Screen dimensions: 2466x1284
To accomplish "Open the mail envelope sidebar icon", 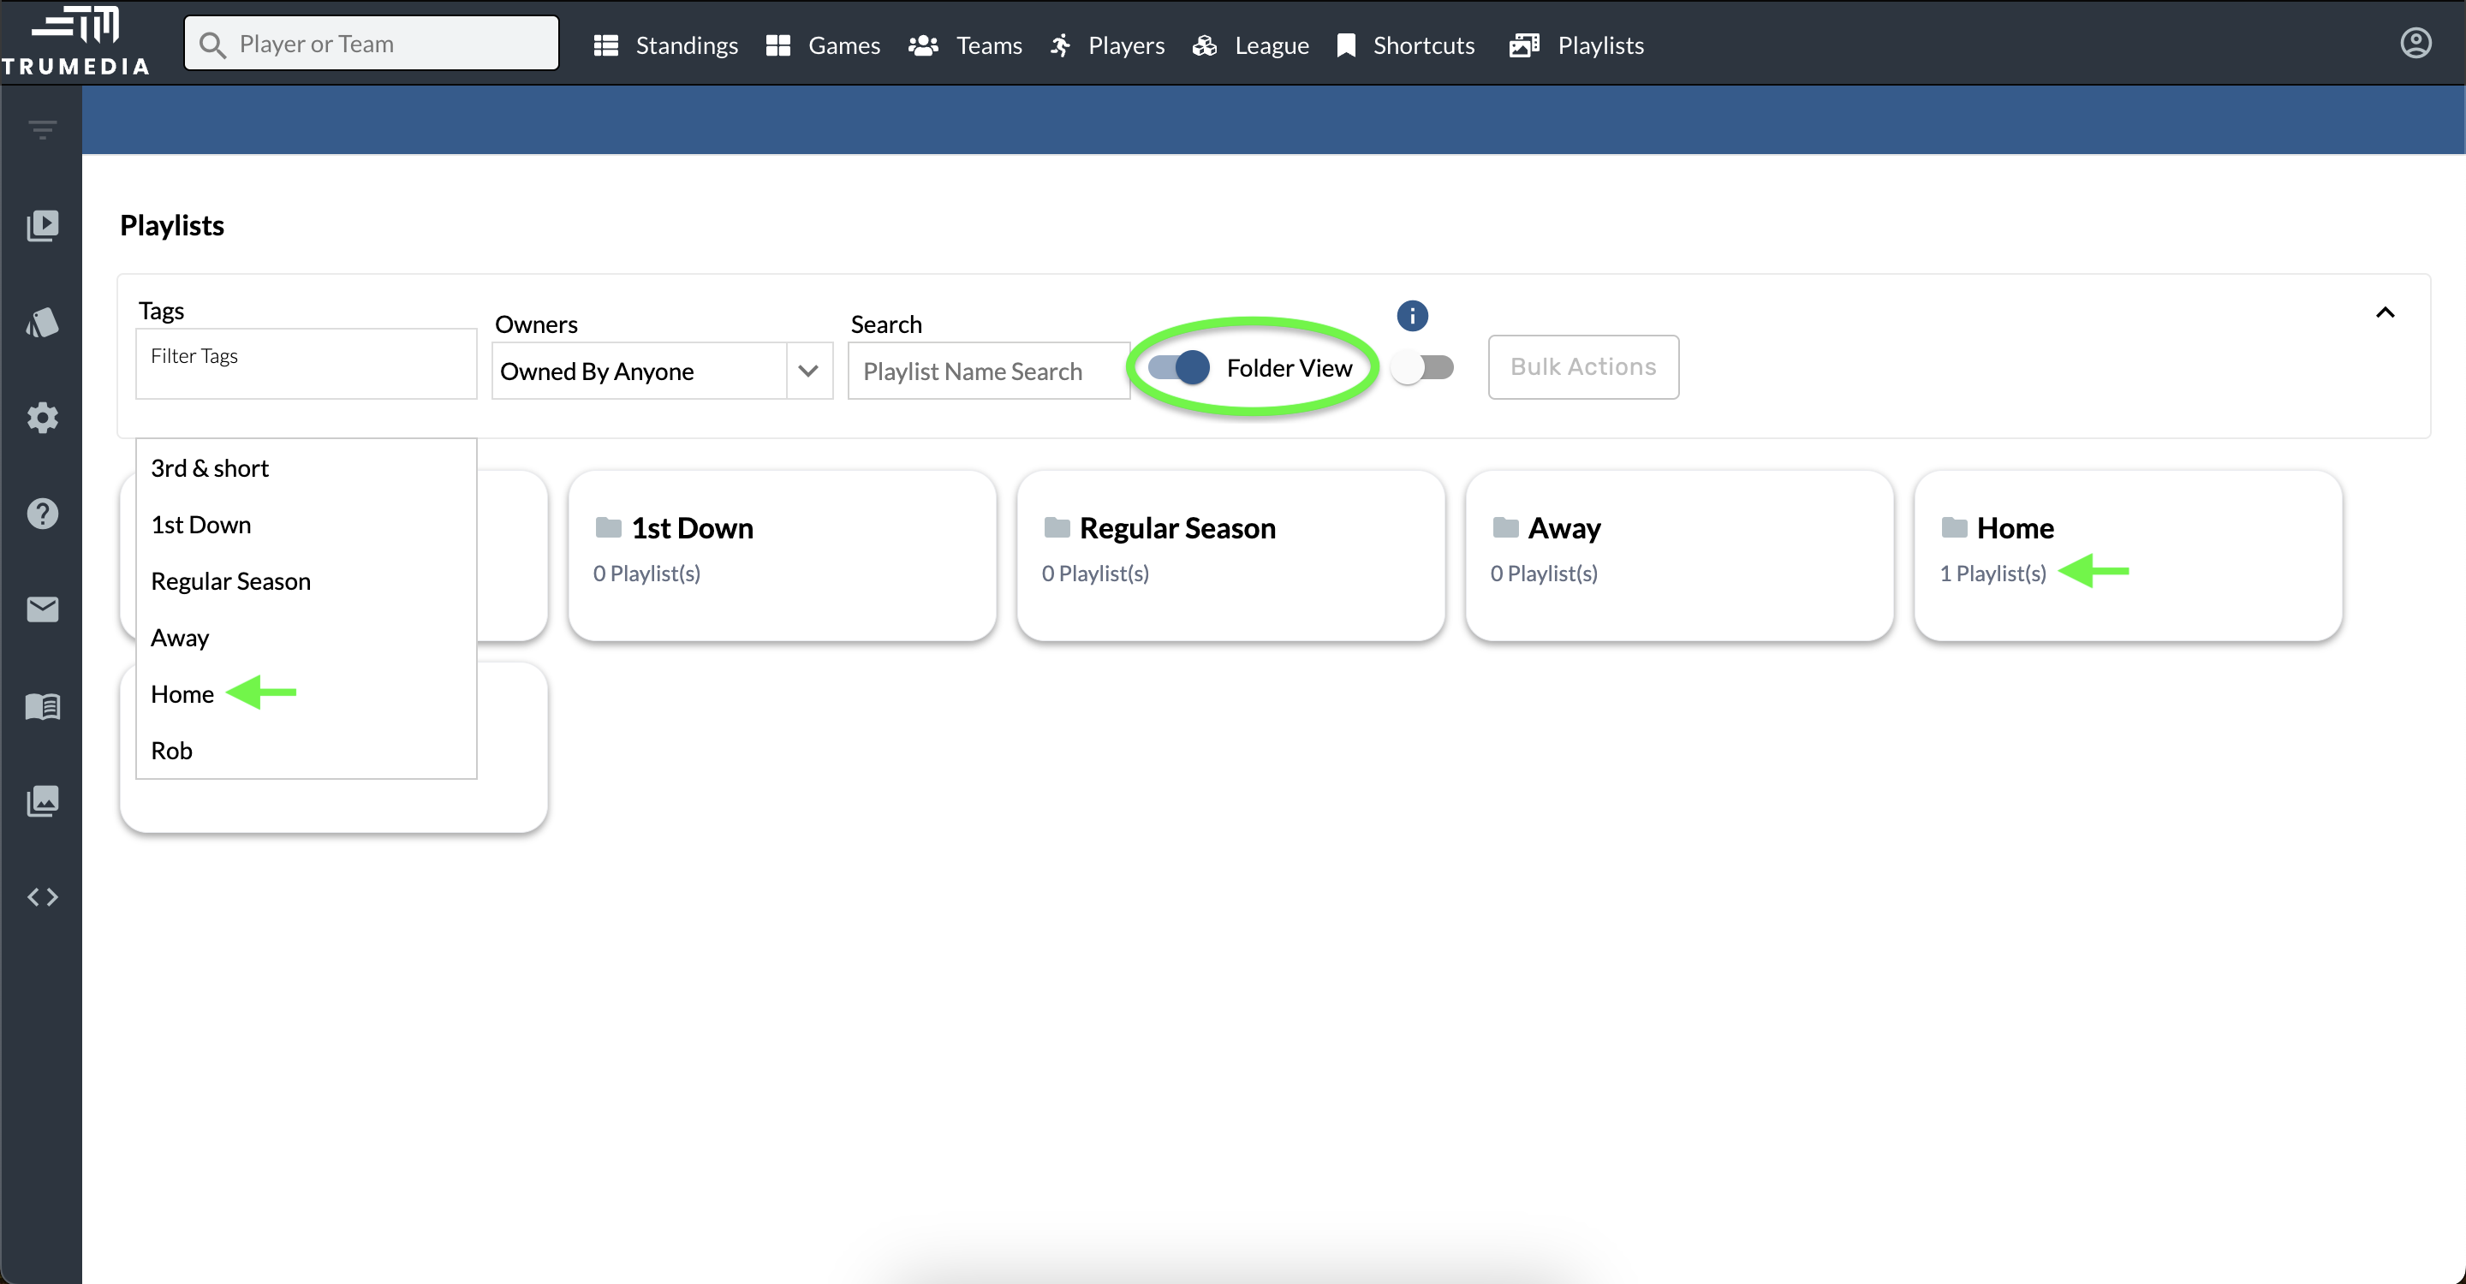I will tap(42, 609).
